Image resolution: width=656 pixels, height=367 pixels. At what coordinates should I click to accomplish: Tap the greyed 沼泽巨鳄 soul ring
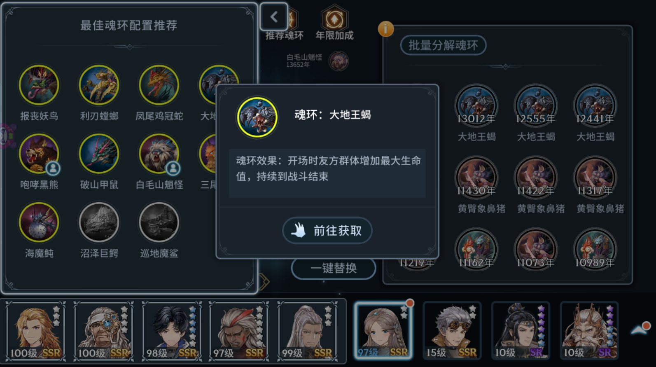(99, 222)
